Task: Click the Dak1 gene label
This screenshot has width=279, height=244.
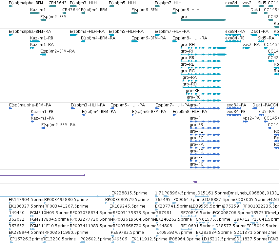Action: [x=255, y=10]
